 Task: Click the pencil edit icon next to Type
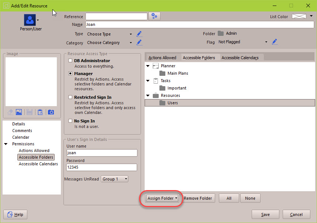[x=139, y=34]
